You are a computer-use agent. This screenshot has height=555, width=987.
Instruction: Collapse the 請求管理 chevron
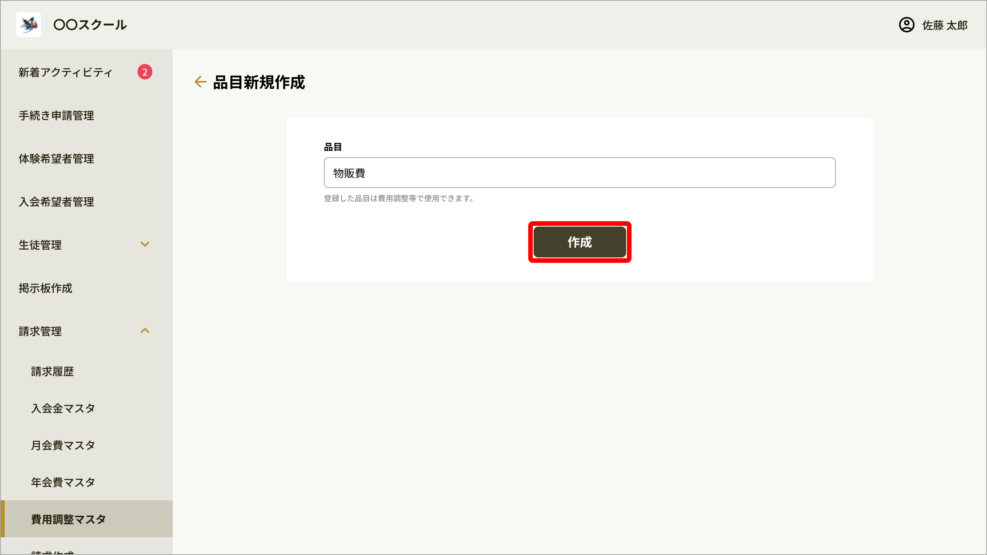(x=145, y=331)
